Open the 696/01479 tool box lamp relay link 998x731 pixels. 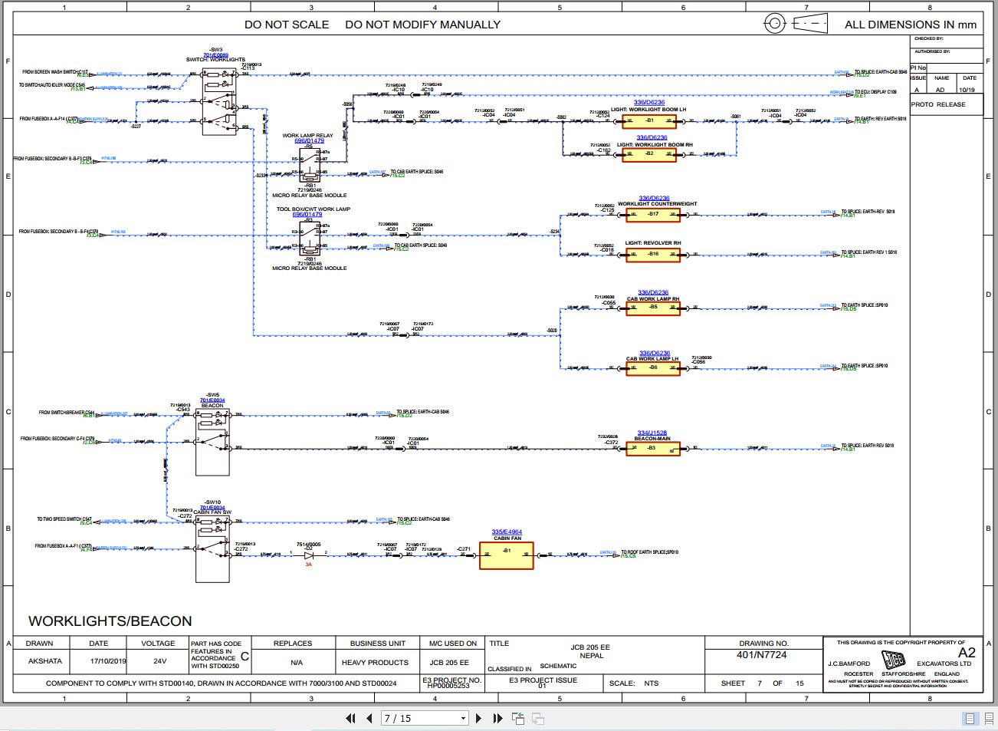(307, 215)
